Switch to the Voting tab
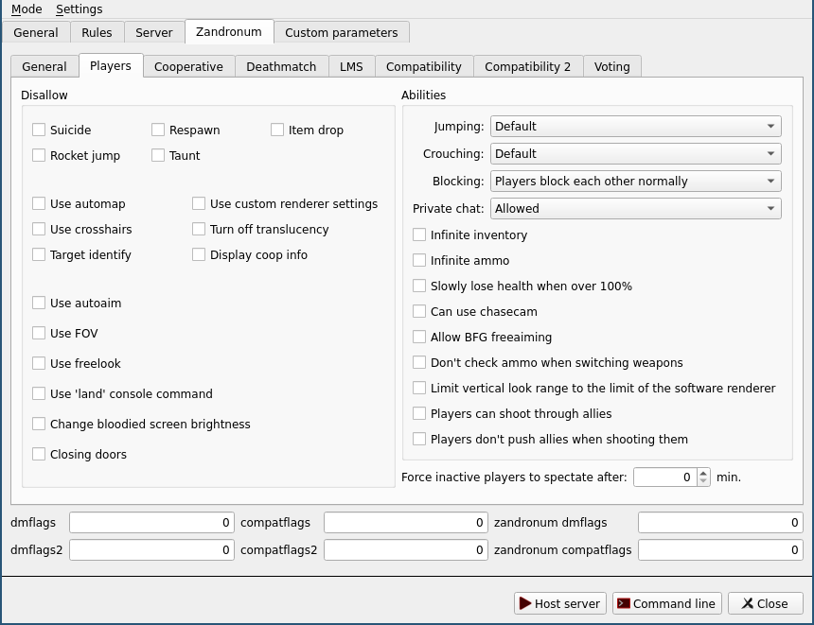The width and height of the screenshot is (814, 625). coord(611,66)
